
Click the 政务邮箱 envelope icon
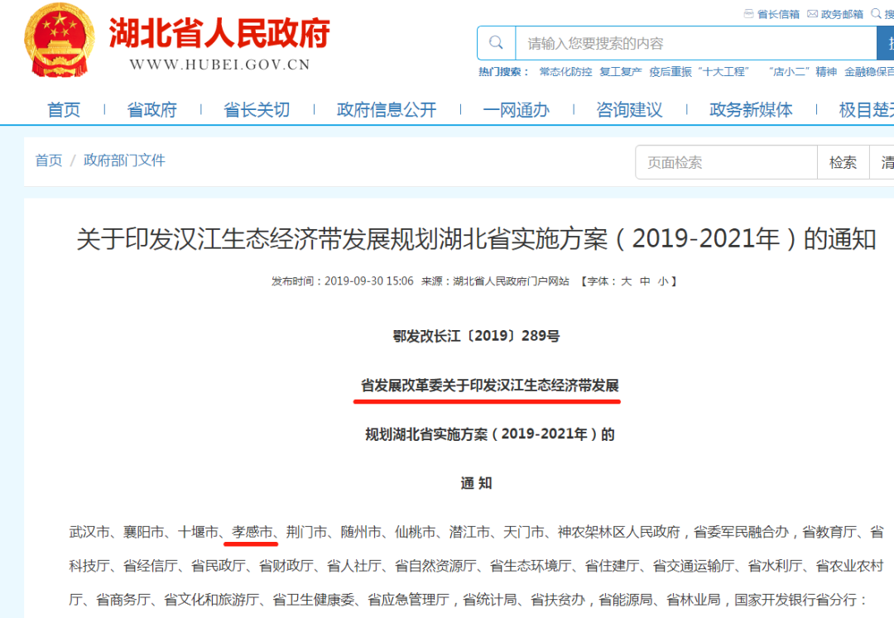coord(813,13)
